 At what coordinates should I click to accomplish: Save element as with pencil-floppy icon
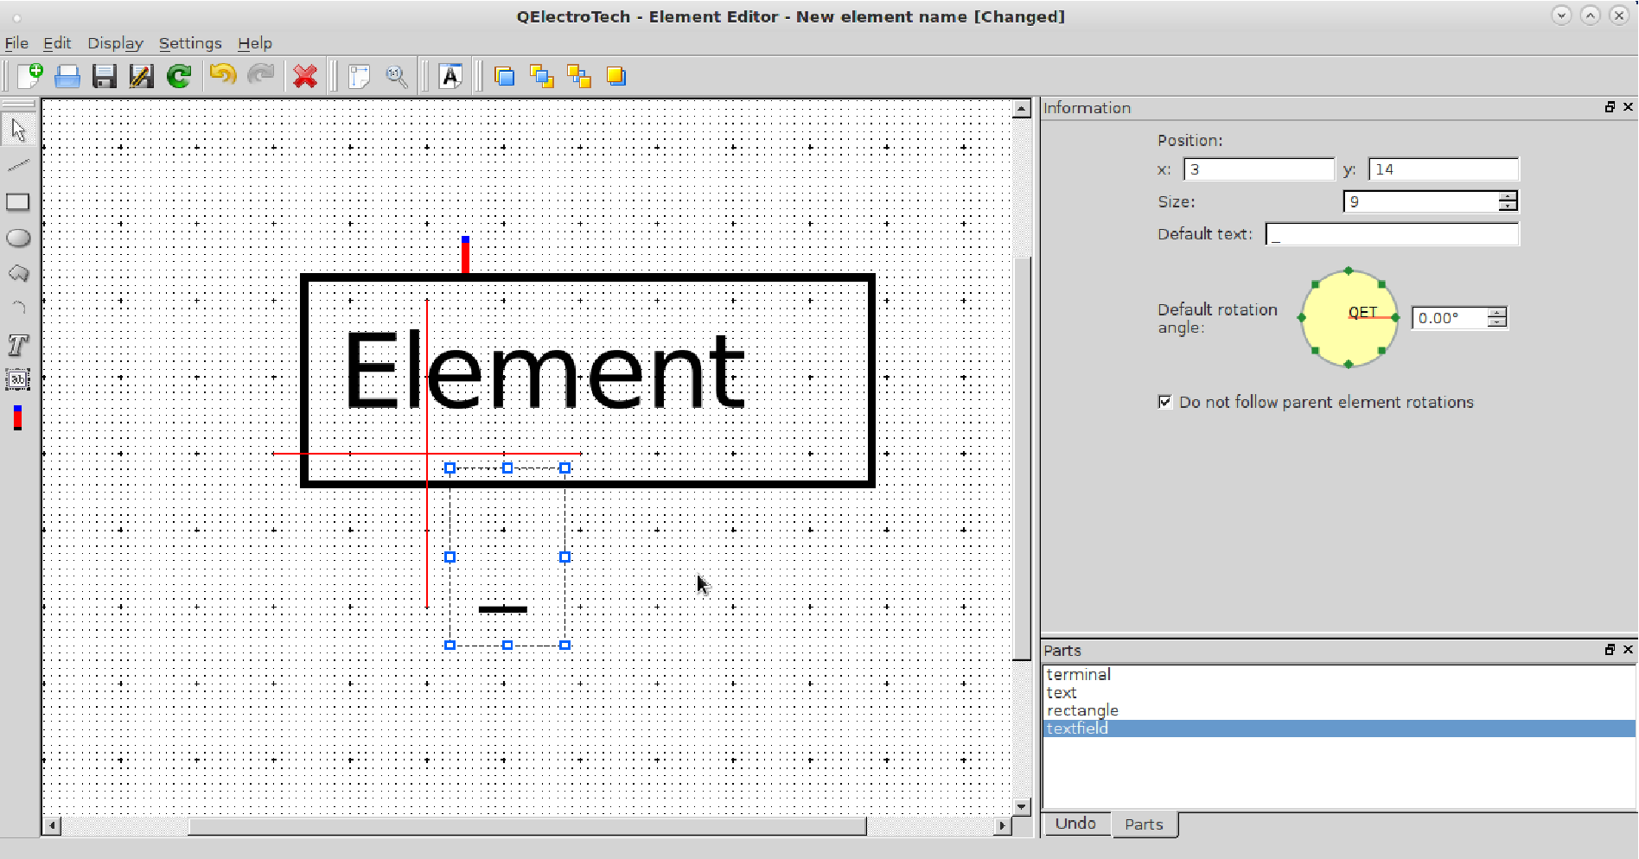[x=142, y=76]
